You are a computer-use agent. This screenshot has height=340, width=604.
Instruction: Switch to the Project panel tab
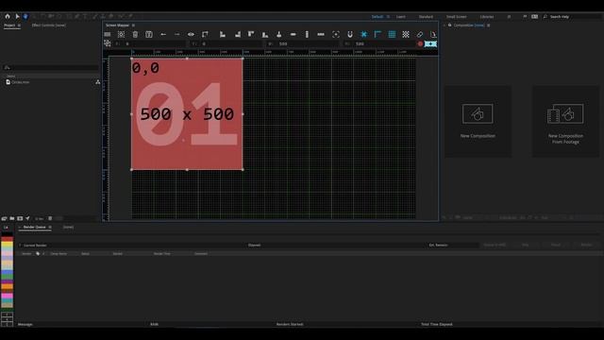(x=9, y=25)
